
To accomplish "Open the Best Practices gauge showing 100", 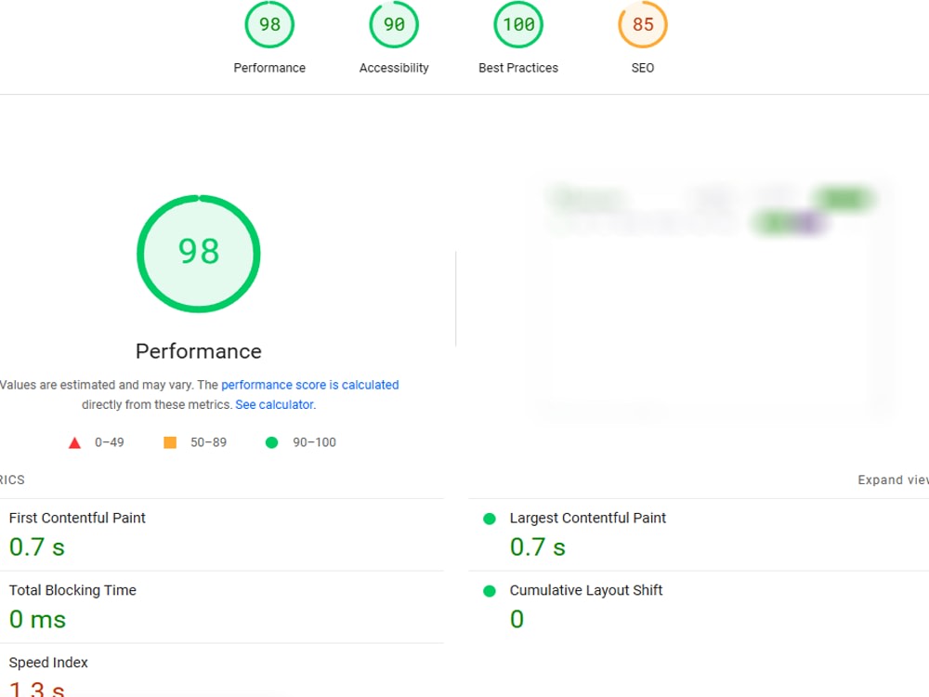I will (x=518, y=24).
